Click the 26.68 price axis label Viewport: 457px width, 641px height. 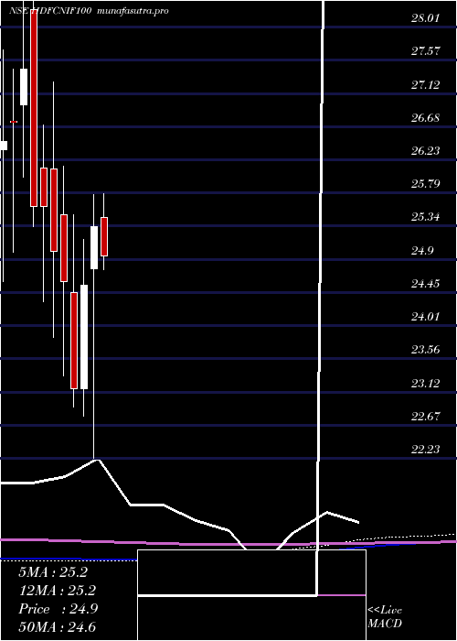pos(426,118)
